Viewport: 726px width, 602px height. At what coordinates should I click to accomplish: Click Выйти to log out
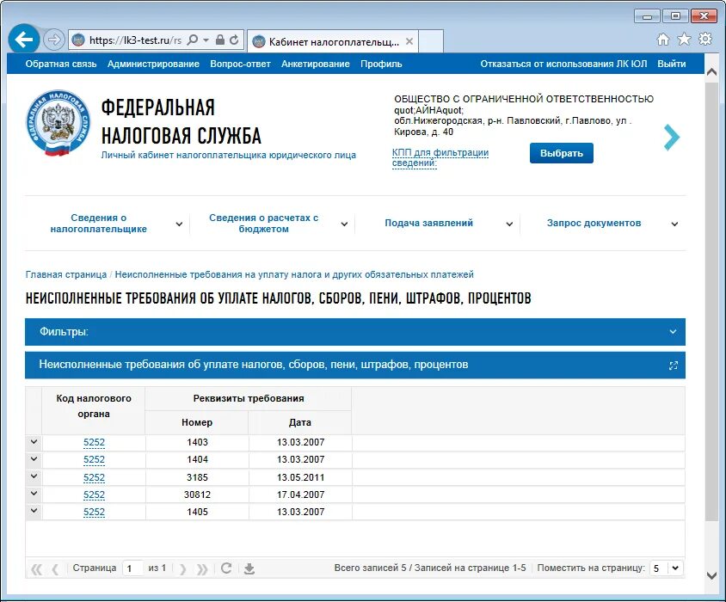pos(671,64)
